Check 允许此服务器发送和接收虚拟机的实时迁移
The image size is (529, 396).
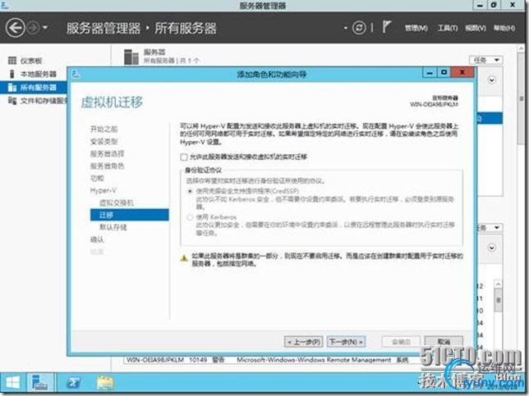point(184,157)
